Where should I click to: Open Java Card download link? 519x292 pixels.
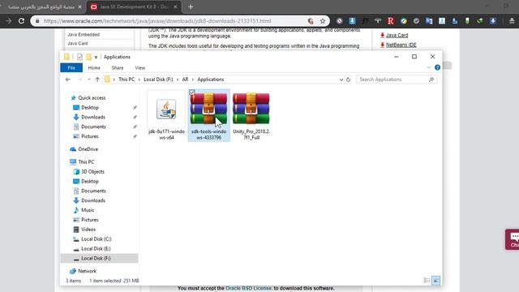[397, 35]
